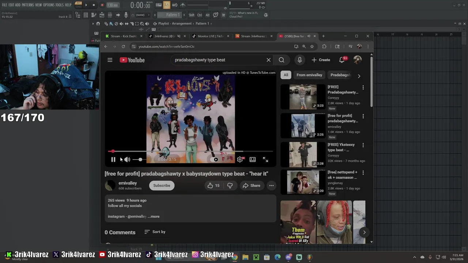Open the Sort by comments dropdown
Image resolution: width=468 pixels, height=263 pixels.
click(155, 232)
